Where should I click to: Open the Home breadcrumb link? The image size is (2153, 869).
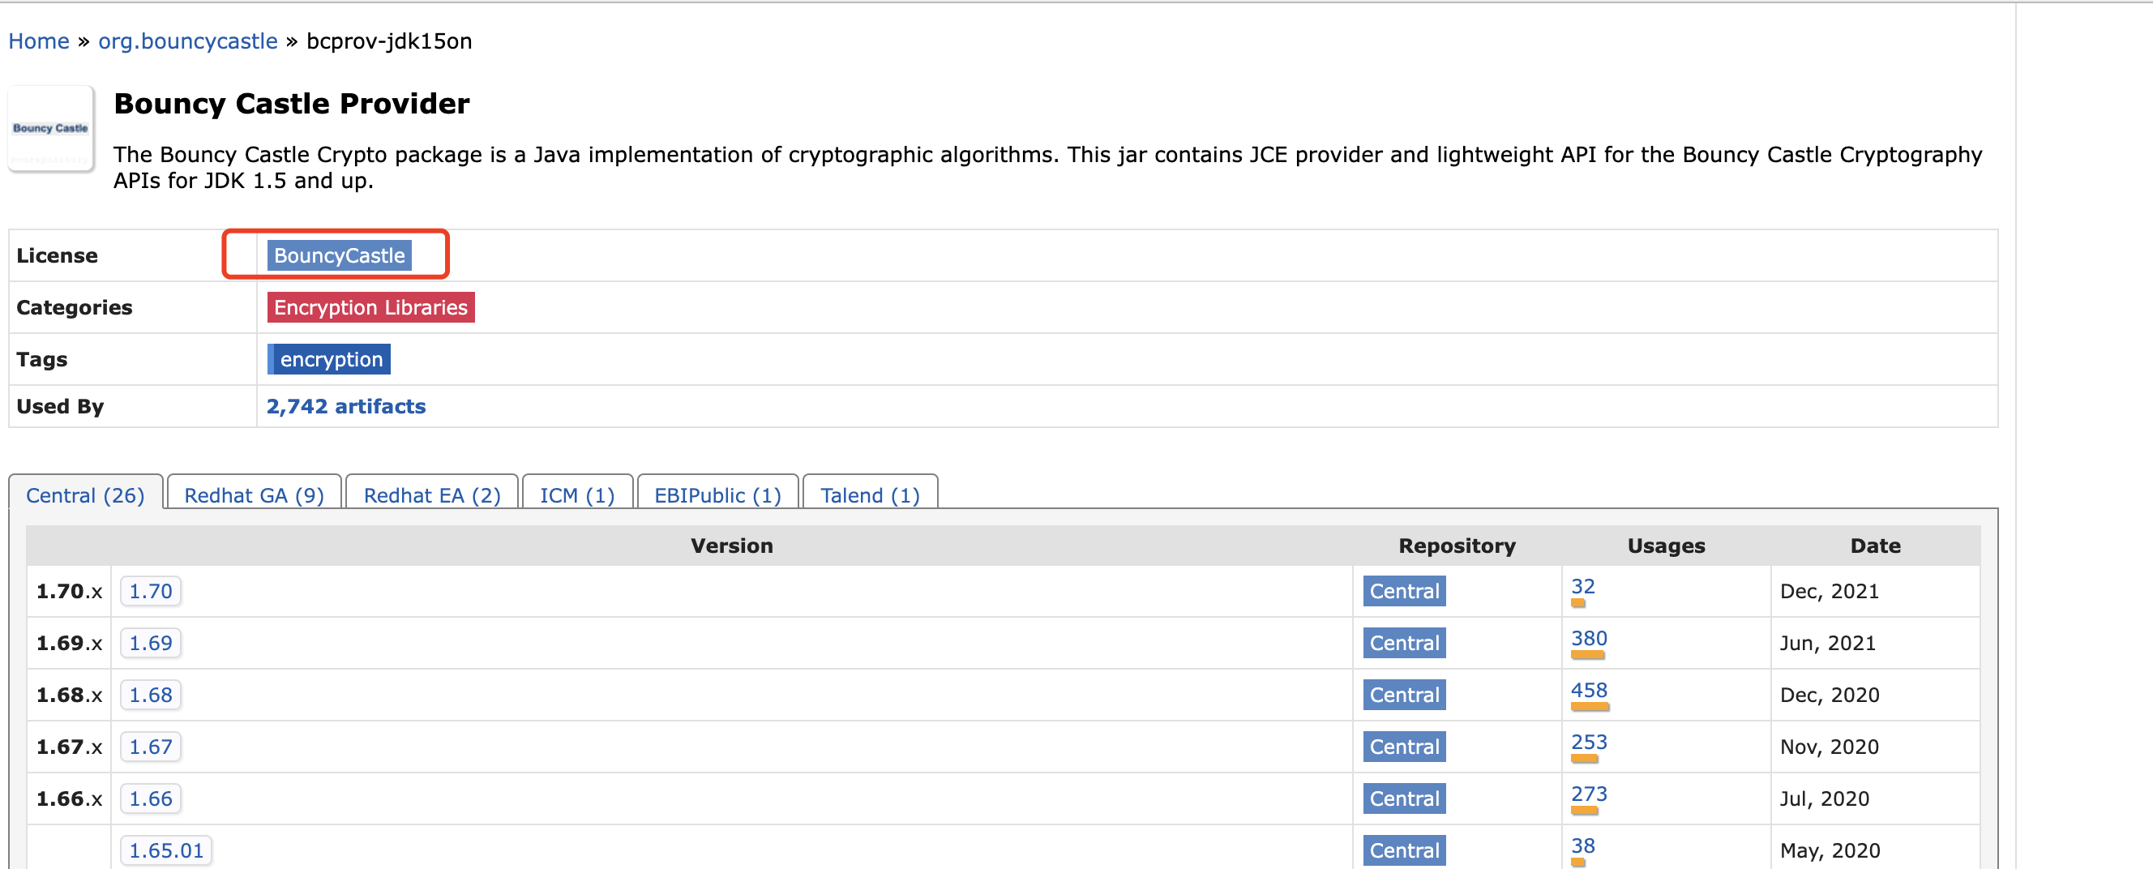38,41
